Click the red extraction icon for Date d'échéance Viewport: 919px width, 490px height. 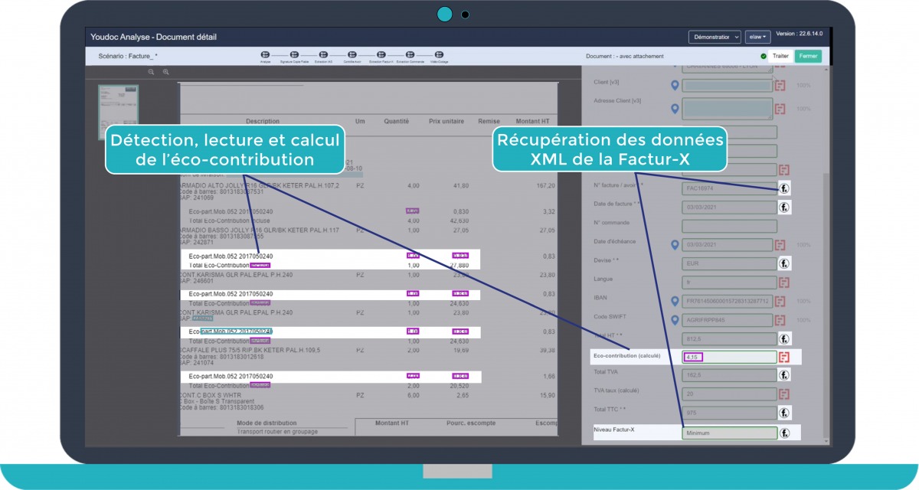pos(781,245)
